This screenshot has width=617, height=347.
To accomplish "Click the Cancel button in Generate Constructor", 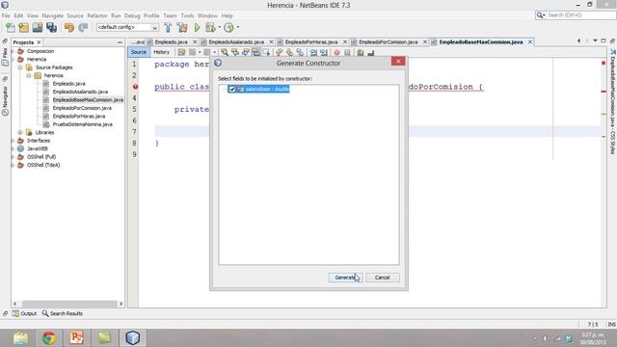I will point(382,278).
